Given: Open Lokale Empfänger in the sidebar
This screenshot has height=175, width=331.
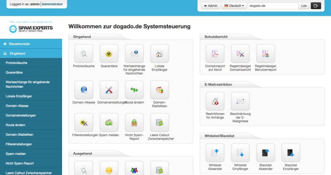Looking at the screenshot, I should (31, 96).
